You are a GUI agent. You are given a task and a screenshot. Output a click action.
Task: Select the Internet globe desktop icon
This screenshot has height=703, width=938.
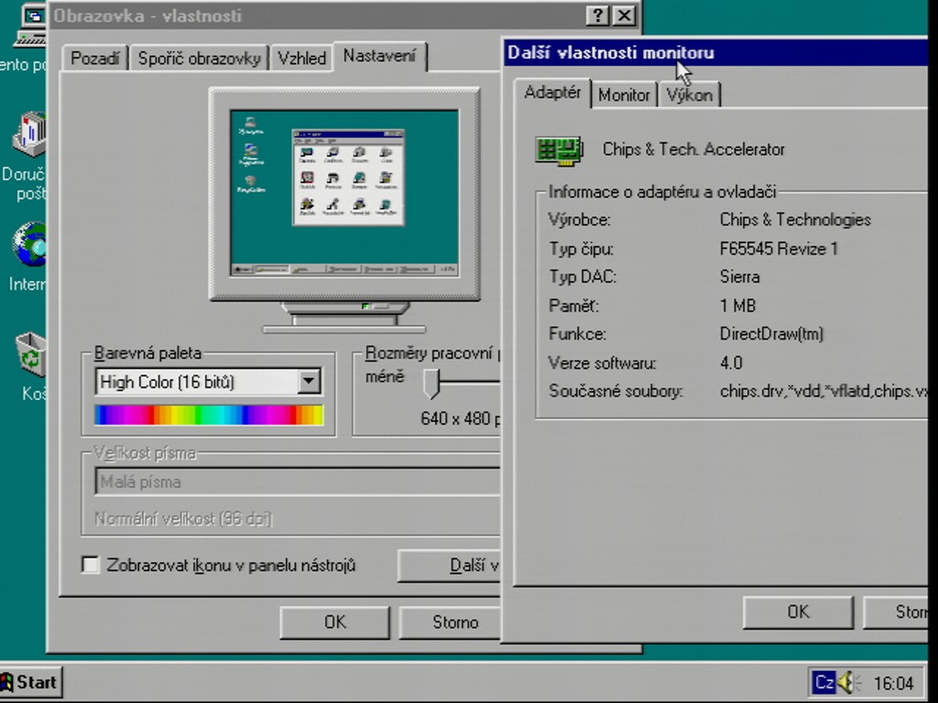coord(29,243)
